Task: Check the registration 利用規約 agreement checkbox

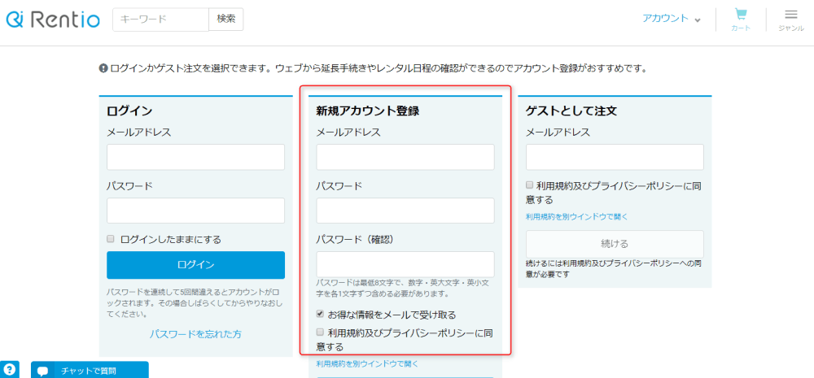Action: pos(320,332)
